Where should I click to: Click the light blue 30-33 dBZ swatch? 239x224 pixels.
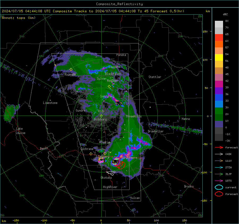pos(219,104)
